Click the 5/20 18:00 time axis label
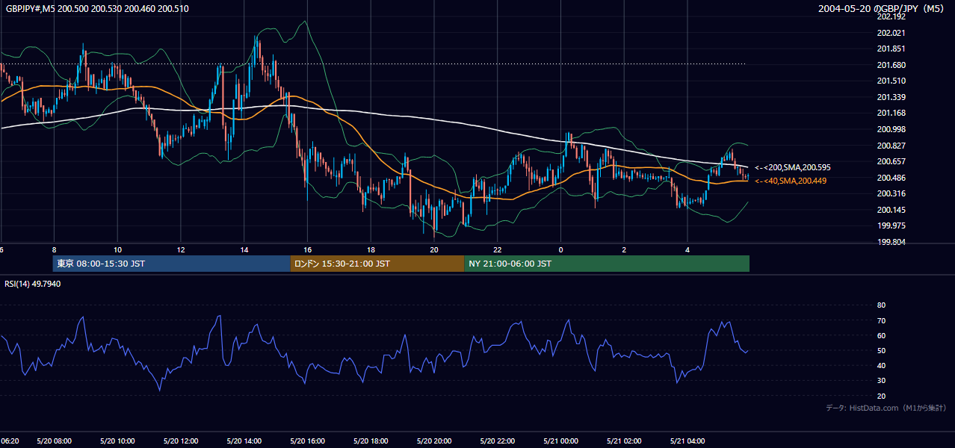 371,441
